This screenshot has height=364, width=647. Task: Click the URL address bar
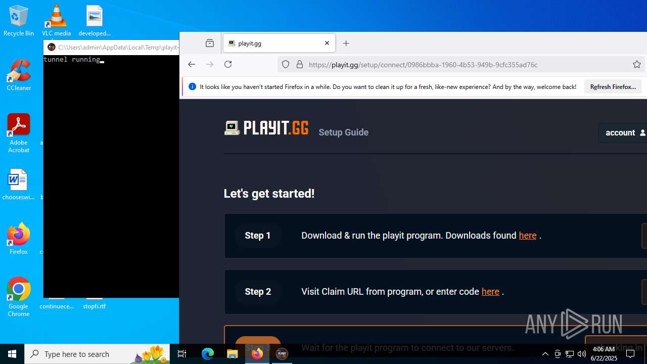click(462, 64)
